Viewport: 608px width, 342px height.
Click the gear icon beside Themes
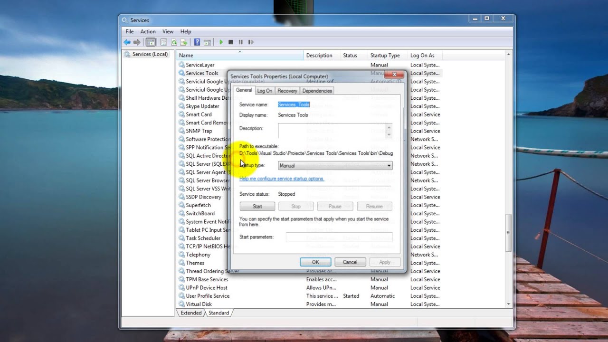181,263
